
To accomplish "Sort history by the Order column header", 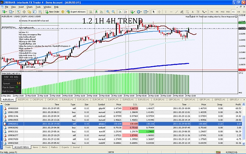I will click(13, 104).
